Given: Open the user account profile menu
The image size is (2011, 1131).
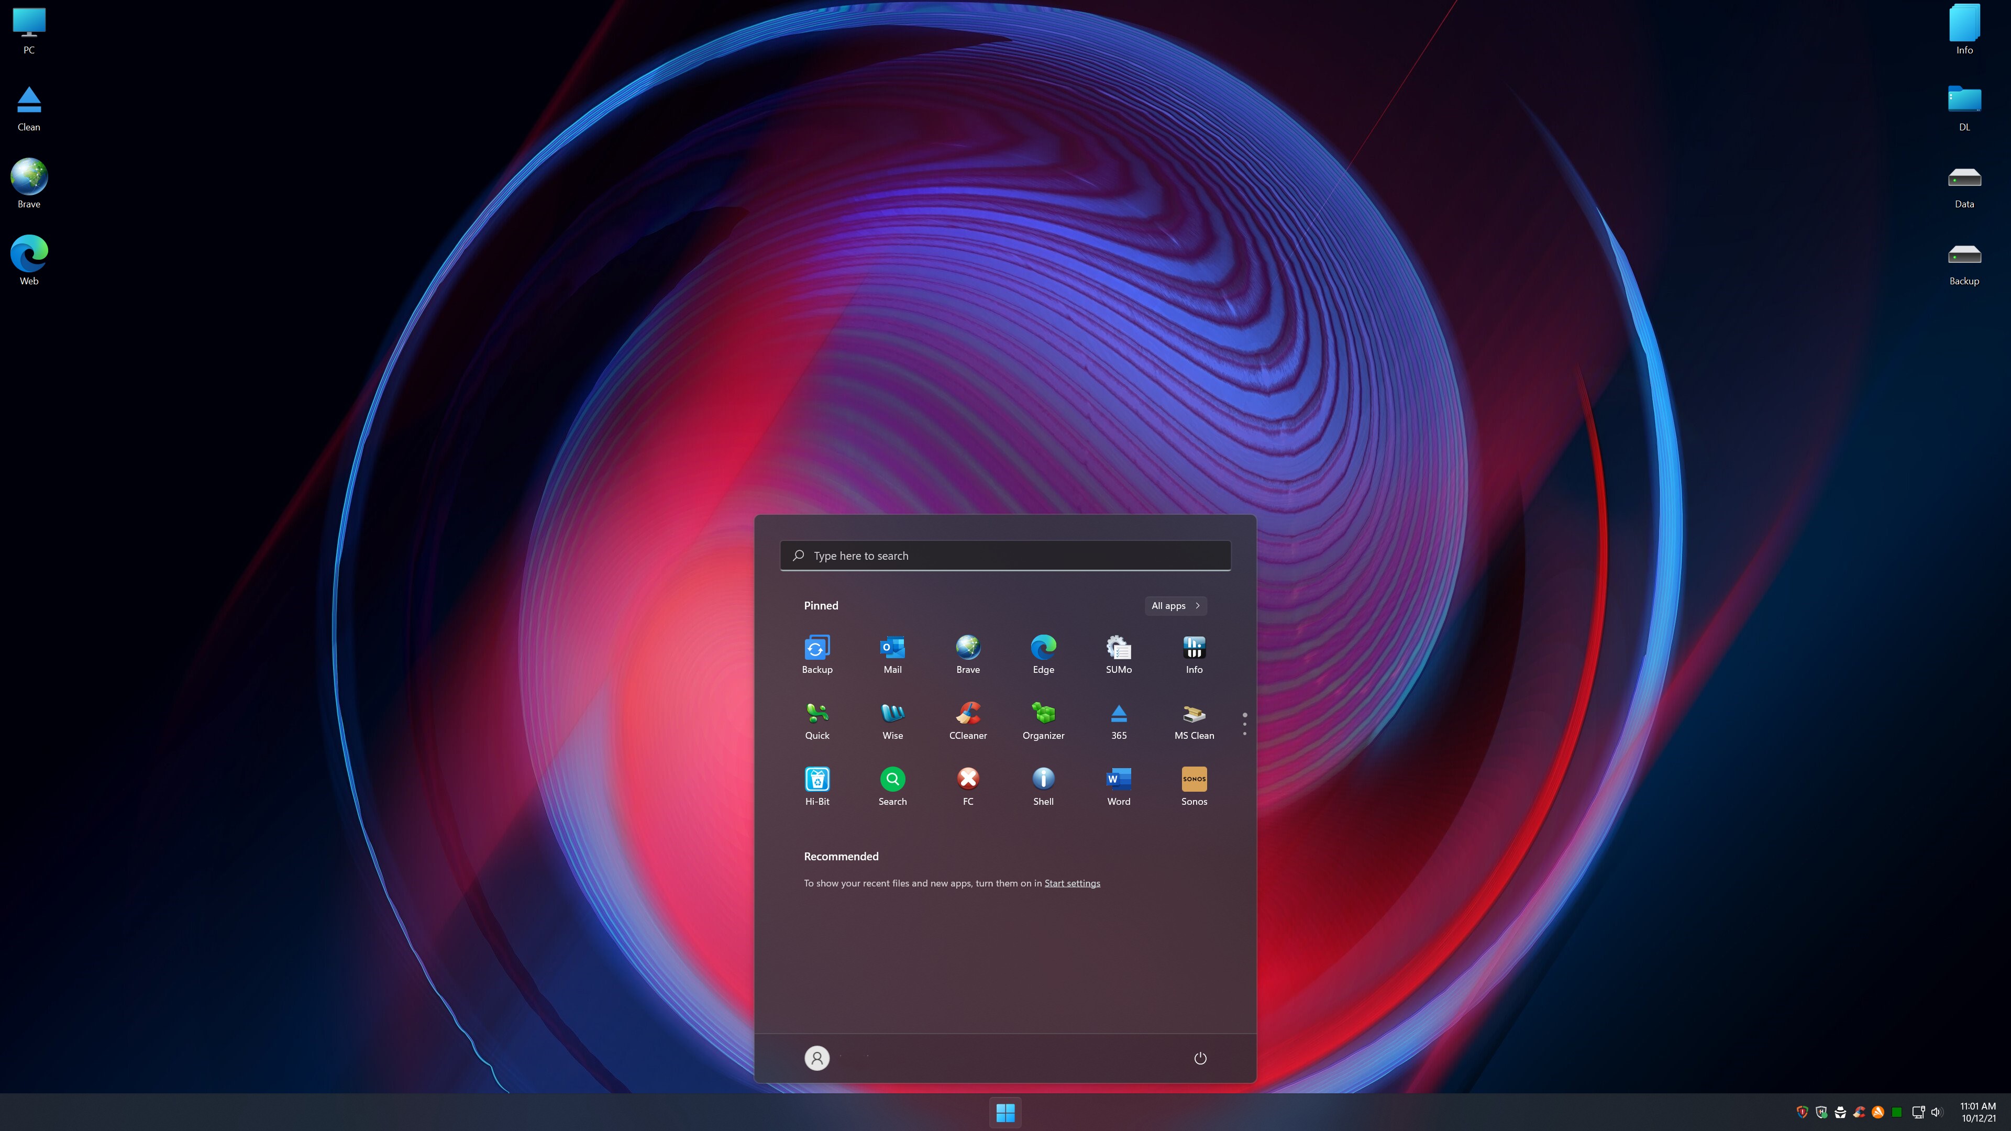Looking at the screenshot, I should pyautogui.click(x=816, y=1058).
